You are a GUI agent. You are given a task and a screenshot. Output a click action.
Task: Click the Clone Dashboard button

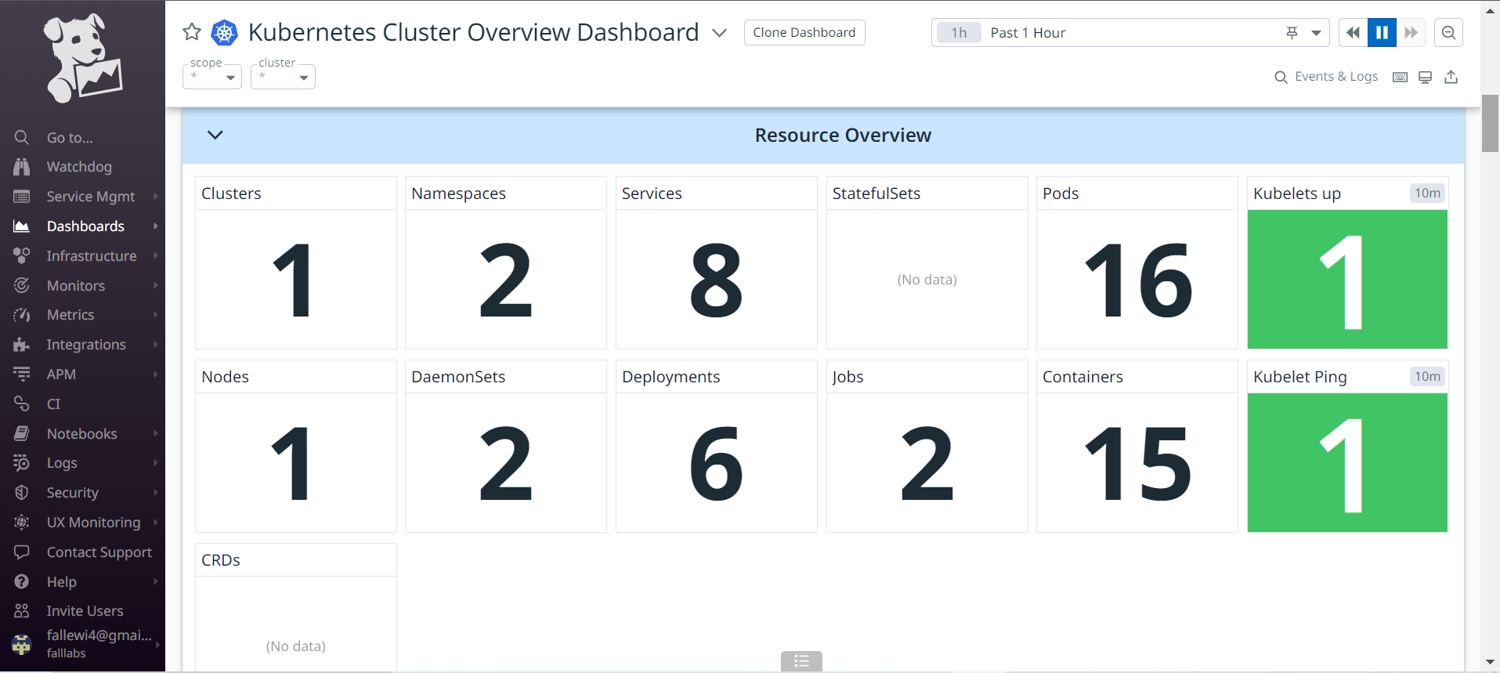[x=804, y=33]
